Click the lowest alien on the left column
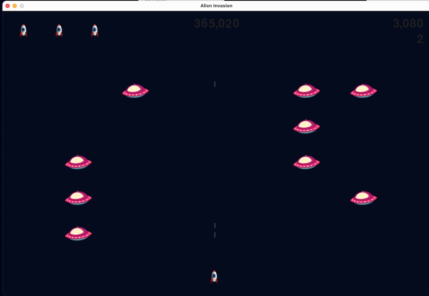 coord(78,234)
